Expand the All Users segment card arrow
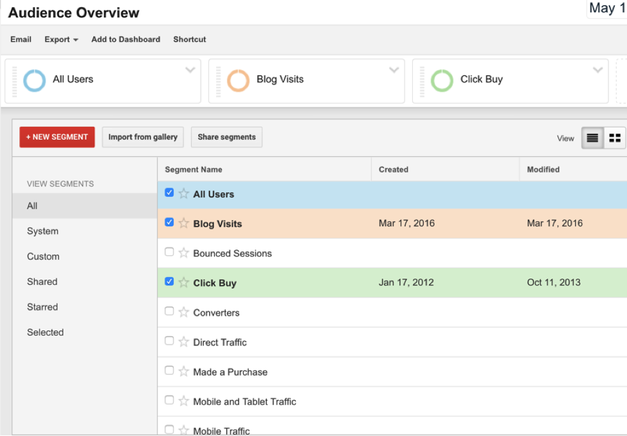This screenshot has width=627, height=436. click(x=190, y=70)
